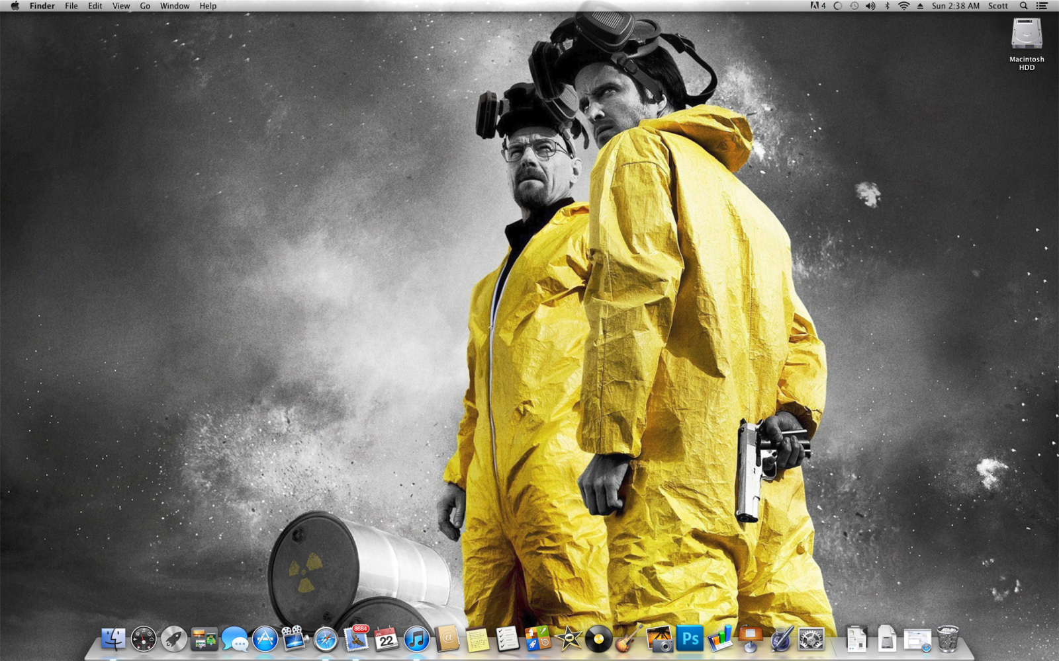Open Calendar showing date 22

386,639
